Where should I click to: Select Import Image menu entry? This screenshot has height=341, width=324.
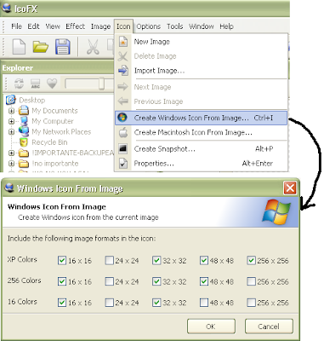tap(202, 71)
